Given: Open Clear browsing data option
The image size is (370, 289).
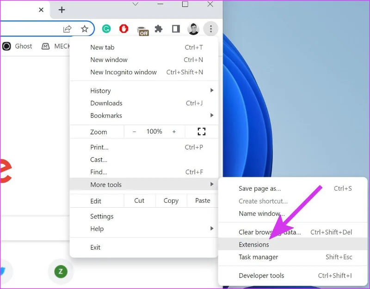Looking at the screenshot, I should pos(293,232).
